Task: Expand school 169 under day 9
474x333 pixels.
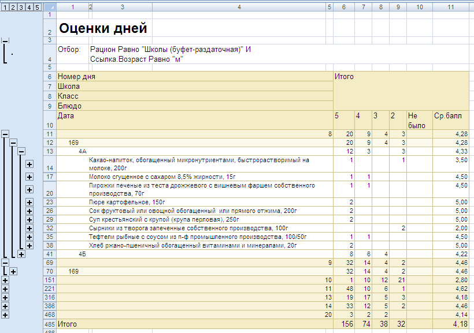Action: tap(13, 271)
